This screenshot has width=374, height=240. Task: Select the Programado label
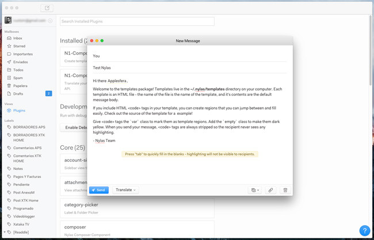click(23, 208)
